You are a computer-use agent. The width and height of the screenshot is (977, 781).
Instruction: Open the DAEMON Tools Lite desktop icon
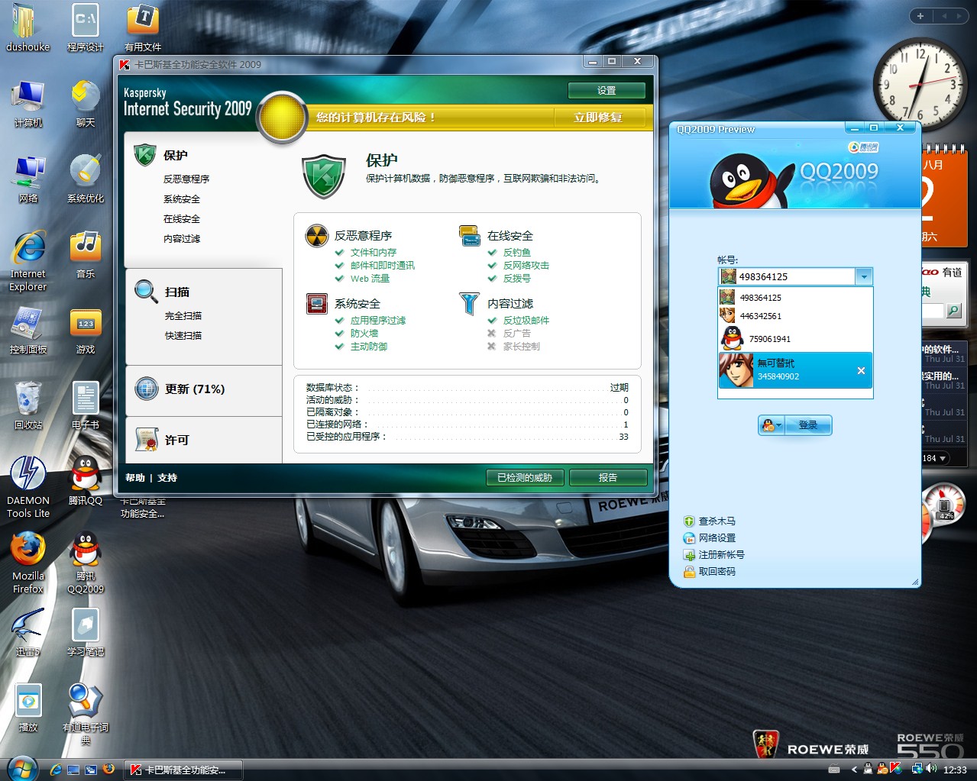28,487
